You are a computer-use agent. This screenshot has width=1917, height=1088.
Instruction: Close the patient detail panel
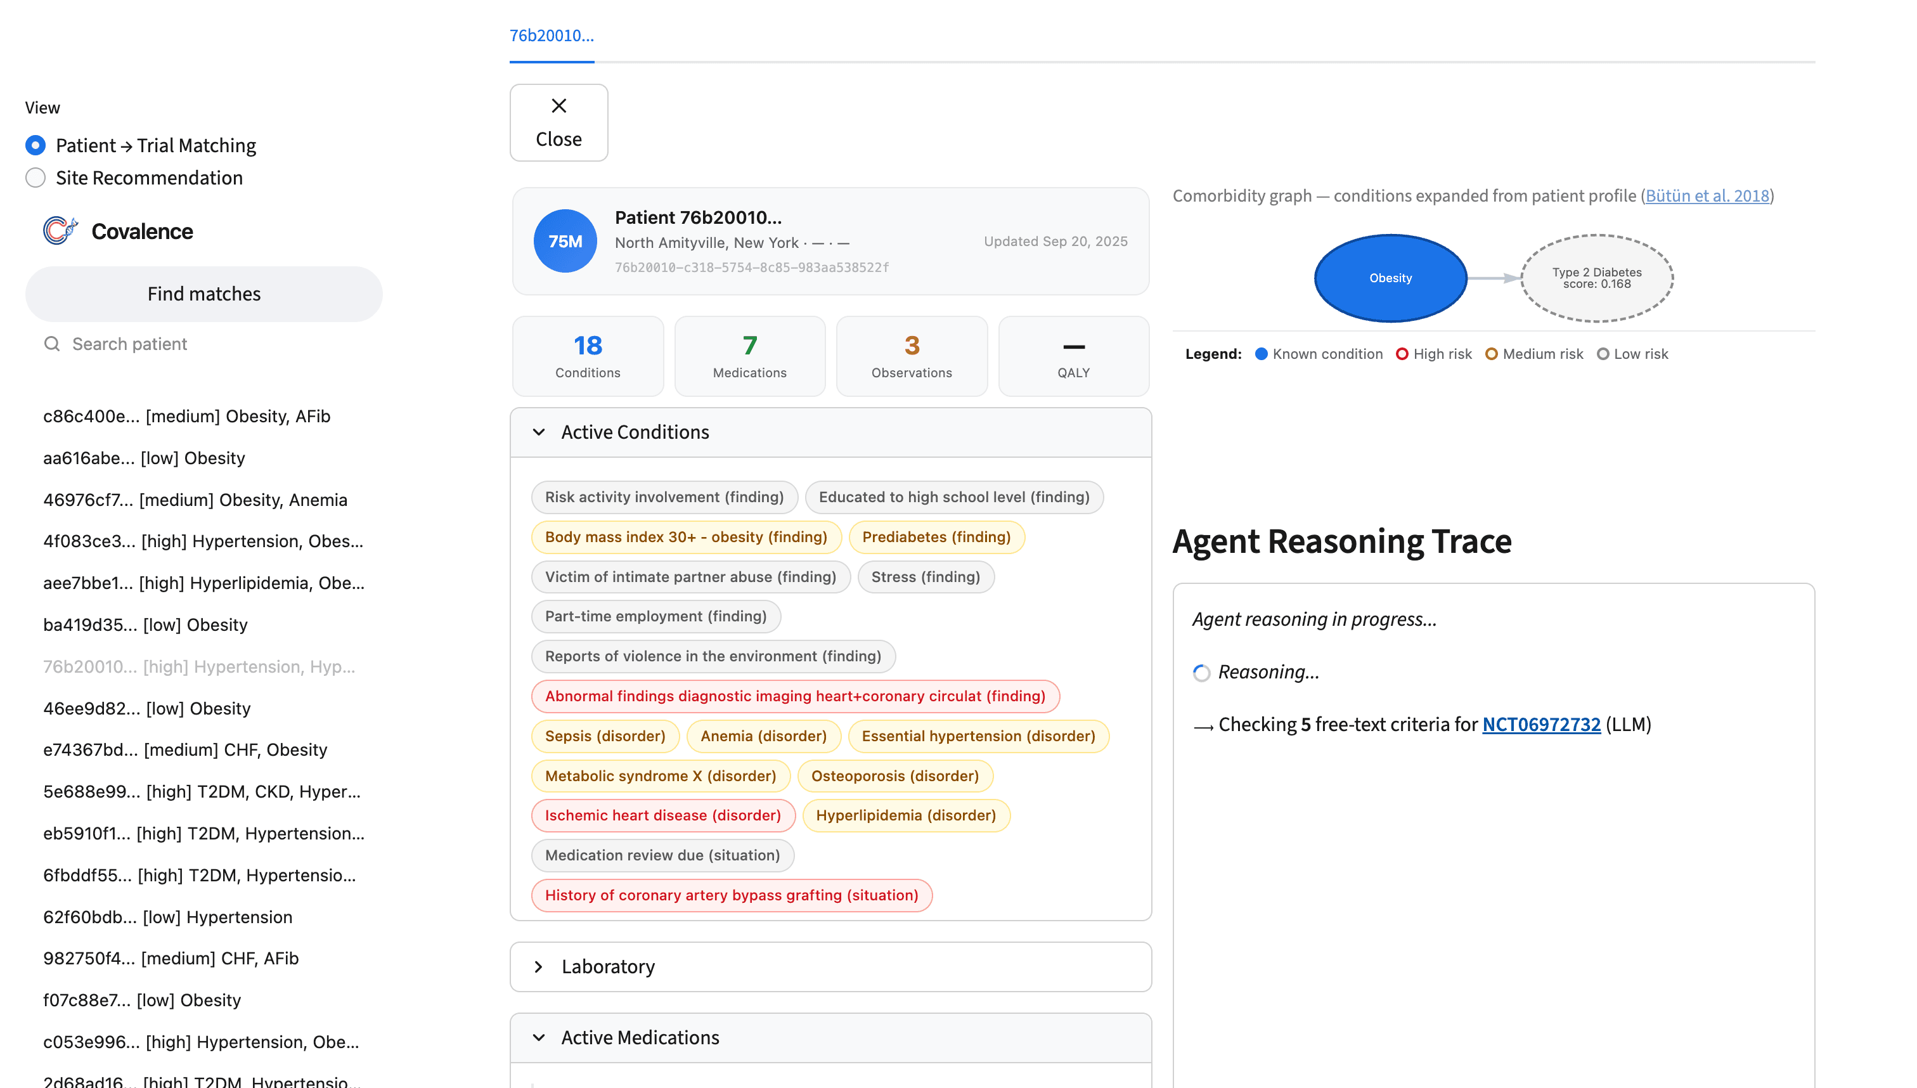tap(559, 122)
